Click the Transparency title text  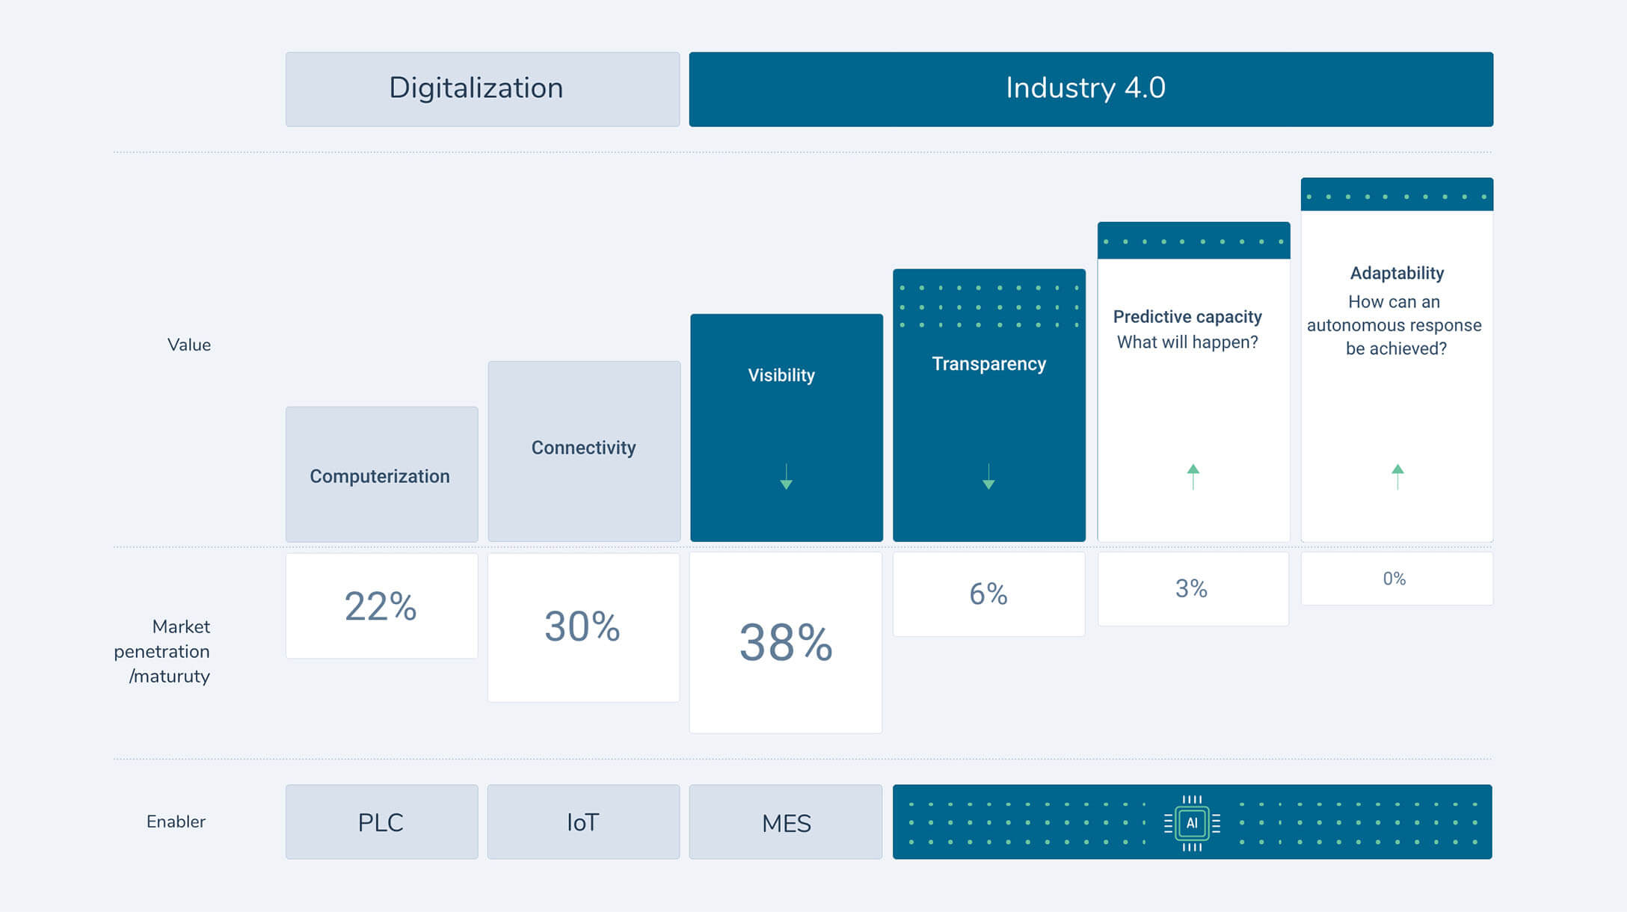tap(988, 364)
